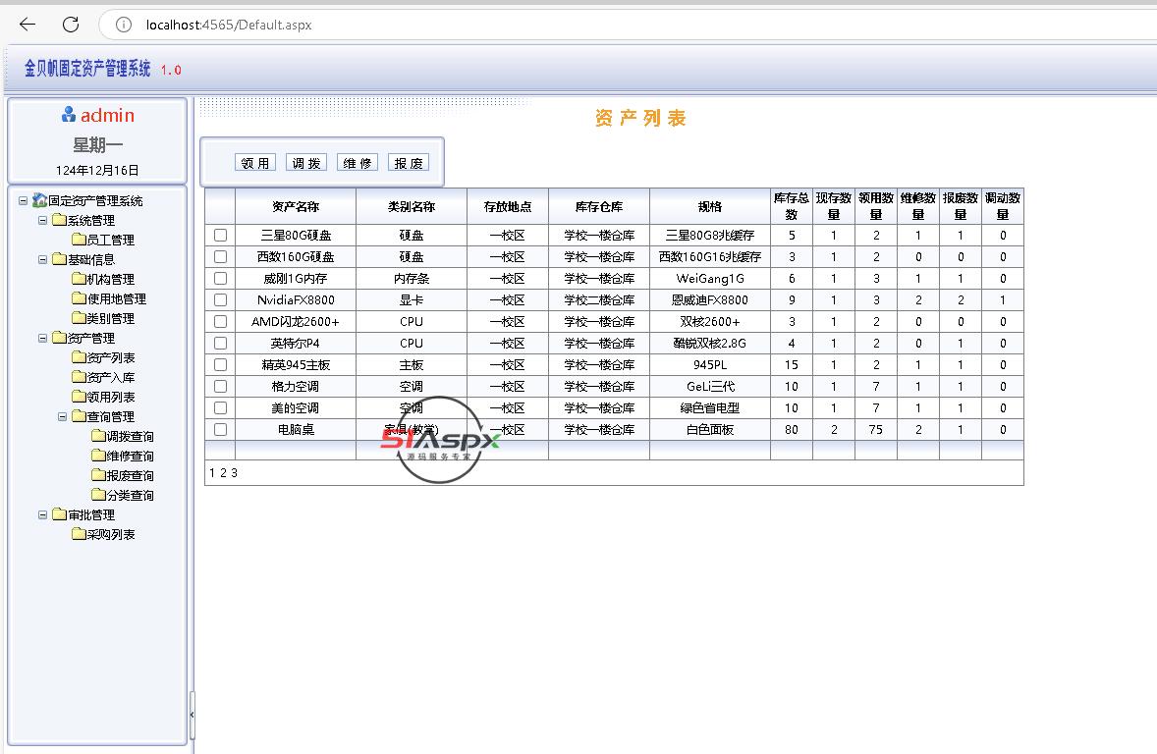Image resolution: width=1157 pixels, height=754 pixels.
Task: Open 员工管理 in the tree
Action: point(111,240)
